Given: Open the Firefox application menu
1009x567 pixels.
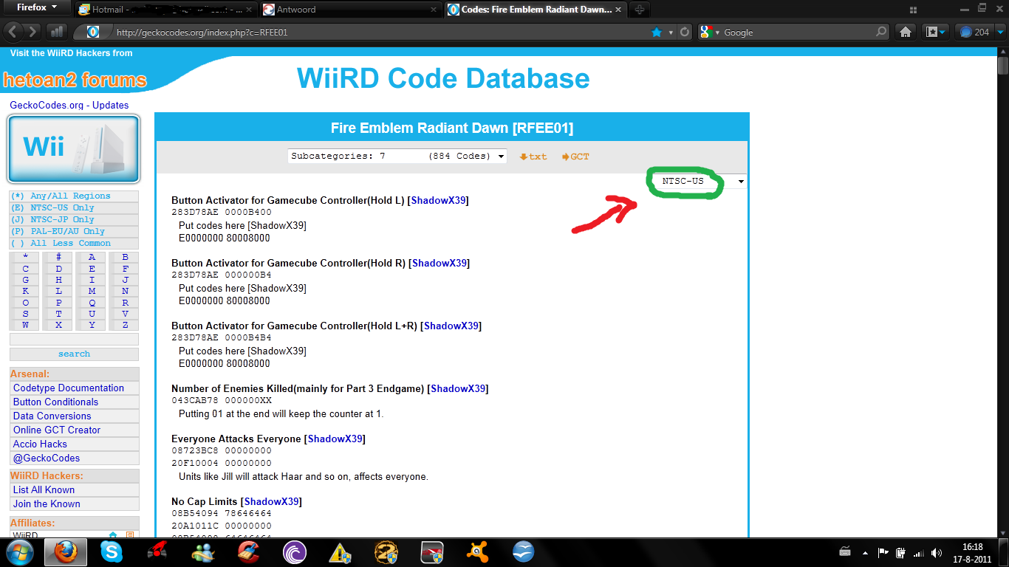Looking at the screenshot, I should [x=35, y=7].
